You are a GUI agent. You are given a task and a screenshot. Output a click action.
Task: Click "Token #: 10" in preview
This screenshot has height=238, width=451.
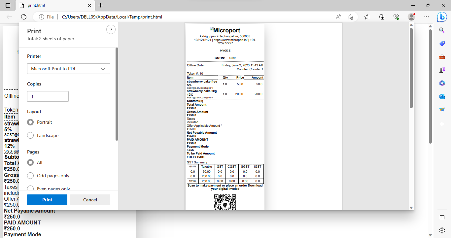point(195,74)
